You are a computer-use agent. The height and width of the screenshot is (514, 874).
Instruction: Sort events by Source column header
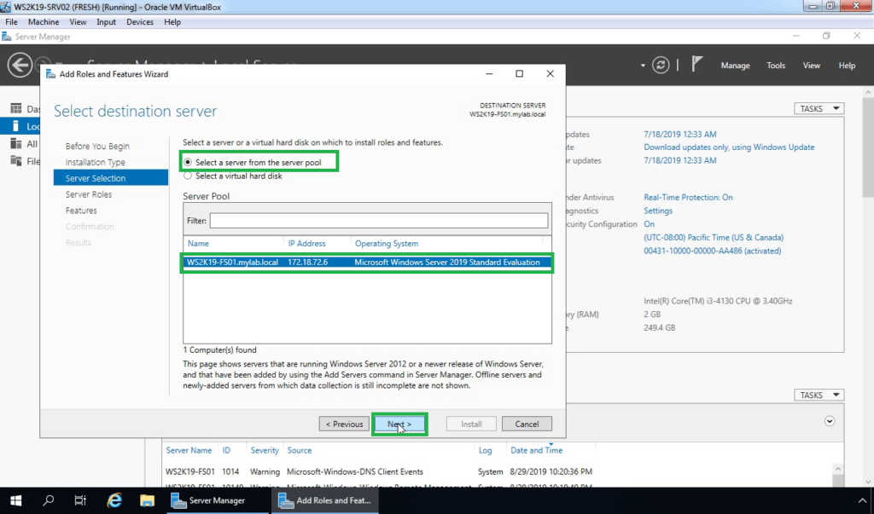(x=300, y=450)
